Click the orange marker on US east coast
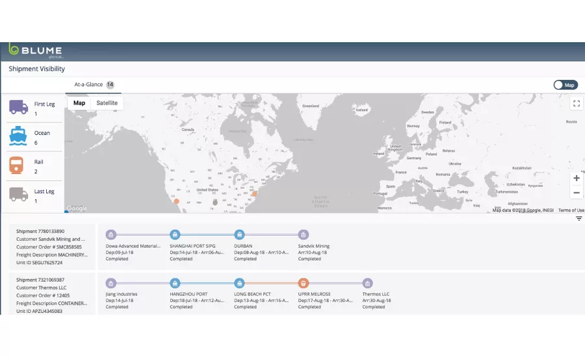The image size is (585, 357). 254,194
